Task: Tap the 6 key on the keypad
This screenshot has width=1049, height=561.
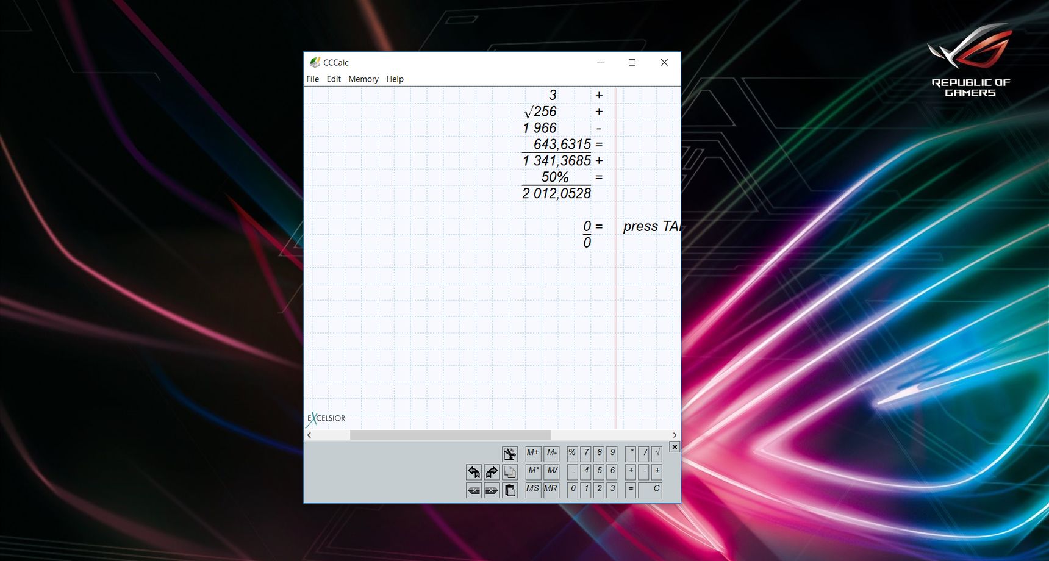Action: coord(612,472)
